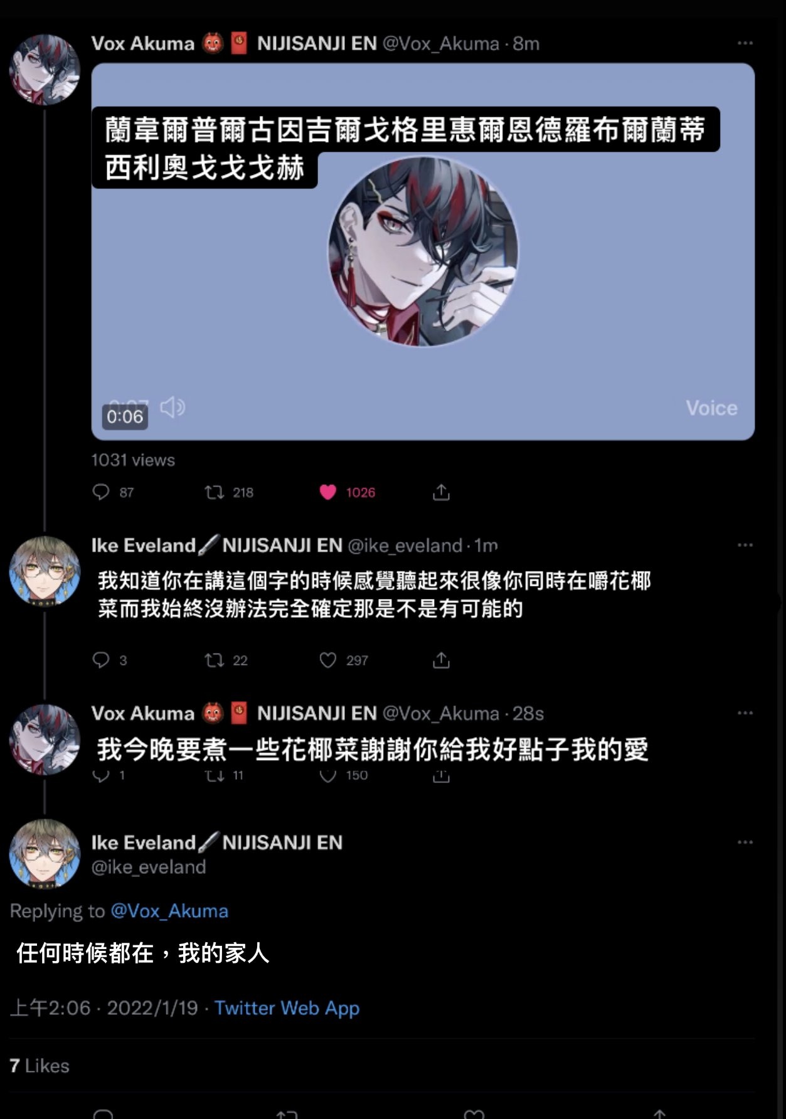
Task: Open Vox Akuma's top profile avatar
Action: (45, 69)
